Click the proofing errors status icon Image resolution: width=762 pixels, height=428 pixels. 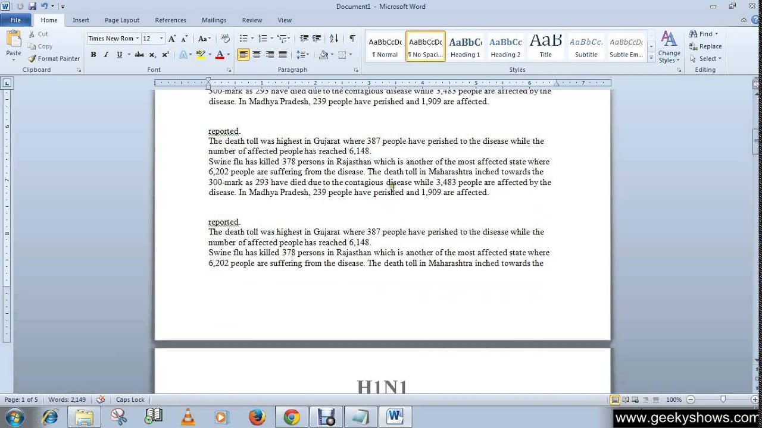101,400
